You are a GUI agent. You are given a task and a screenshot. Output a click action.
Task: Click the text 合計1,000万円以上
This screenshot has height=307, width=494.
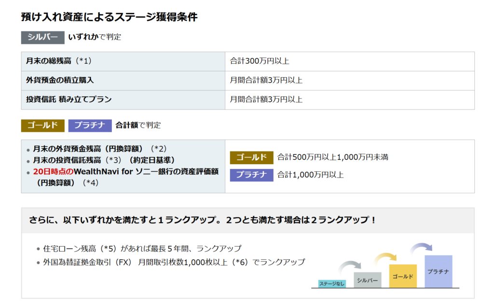310,175
